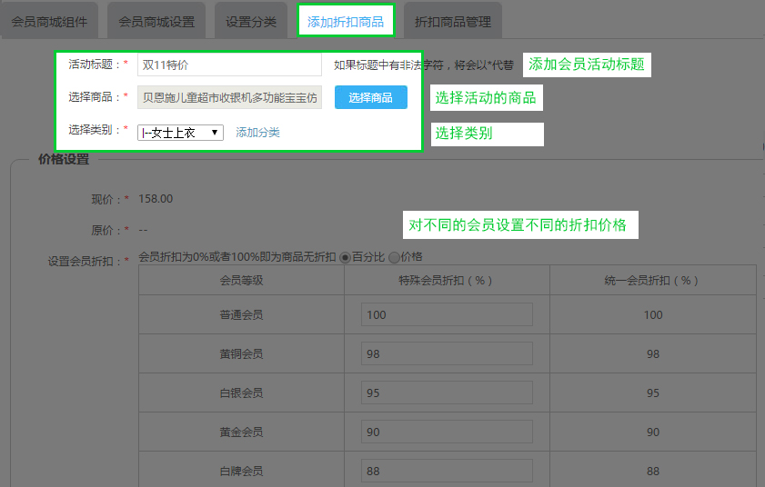Screen dimensions: 765x487
Task: Open the 设置分类 tab
Action: tap(251, 21)
